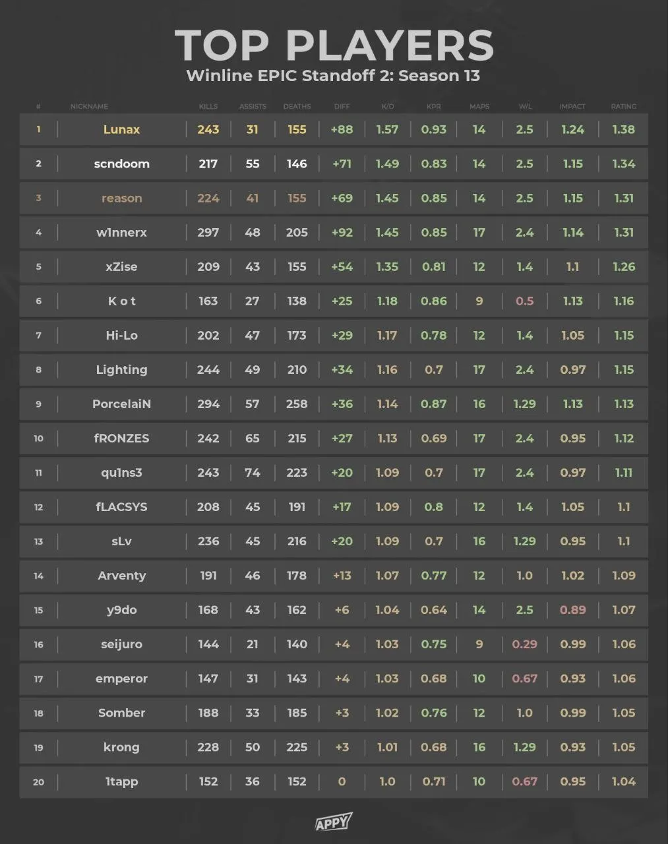Click the ASSISTS column header
The height and width of the screenshot is (844, 668).
pyautogui.click(x=253, y=106)
